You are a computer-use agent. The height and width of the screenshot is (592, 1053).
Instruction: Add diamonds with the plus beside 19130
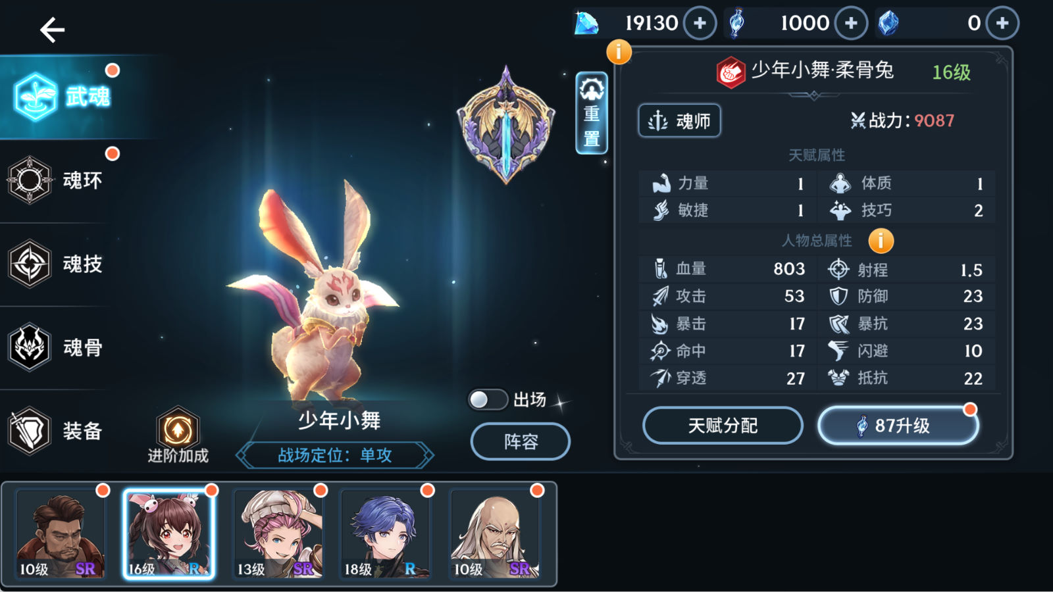700,24
